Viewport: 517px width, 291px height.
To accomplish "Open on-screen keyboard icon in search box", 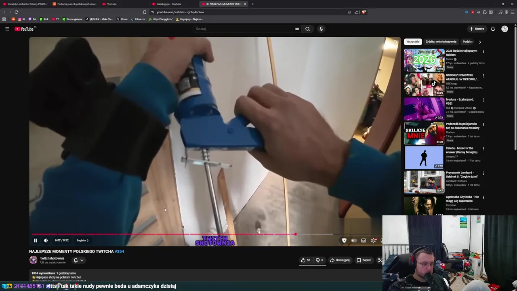I will [x=297, y=29].
